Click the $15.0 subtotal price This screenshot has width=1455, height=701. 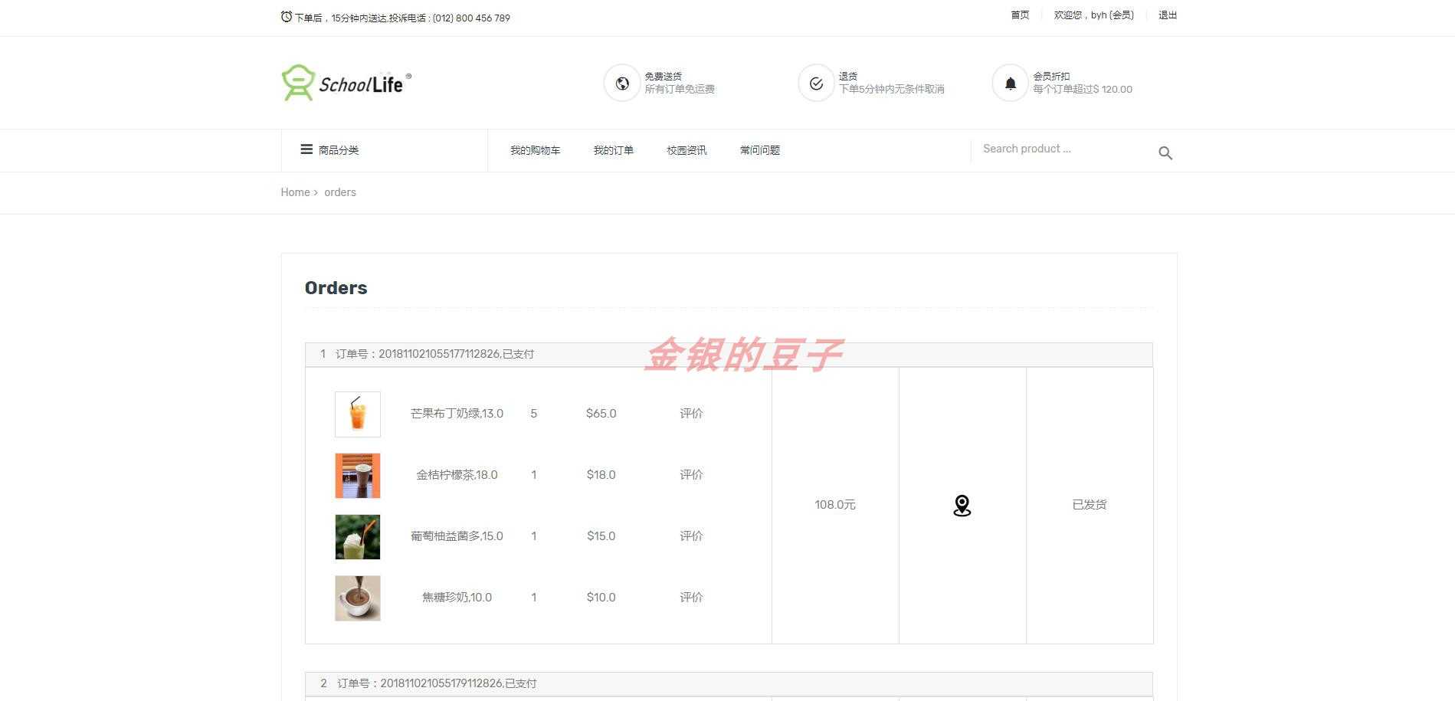(601, 536)
